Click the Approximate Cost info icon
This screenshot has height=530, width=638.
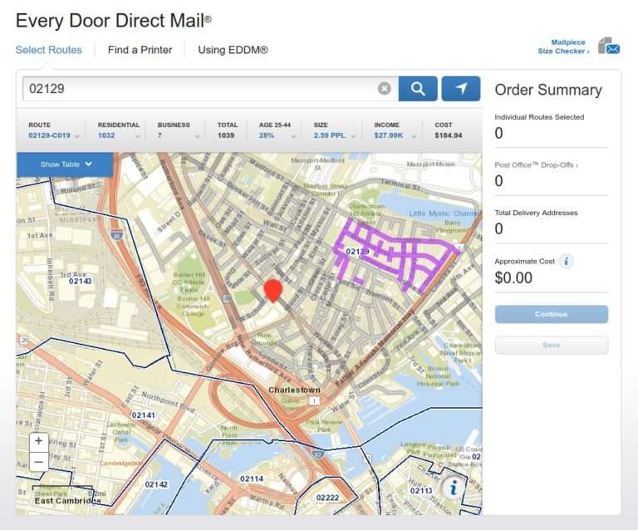(567, 262)
